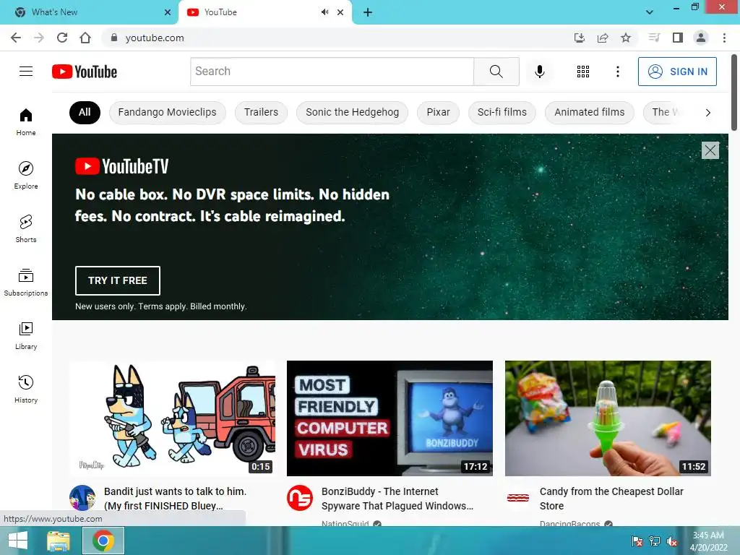Open BonziBuddy Internet Spyware video title
The image size is (740, 555).
click(397, 499)
